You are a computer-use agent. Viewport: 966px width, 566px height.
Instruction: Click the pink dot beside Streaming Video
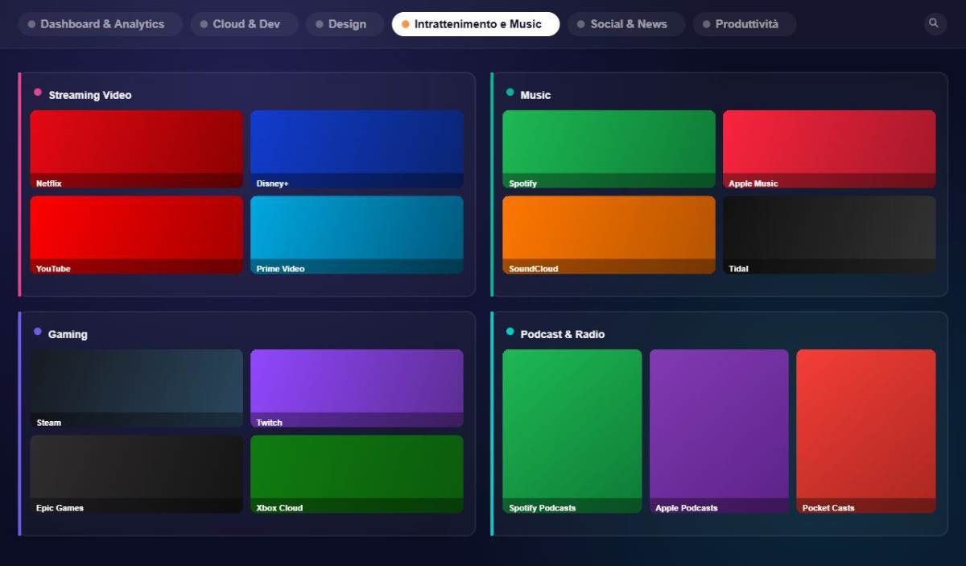tap(38, 93)
